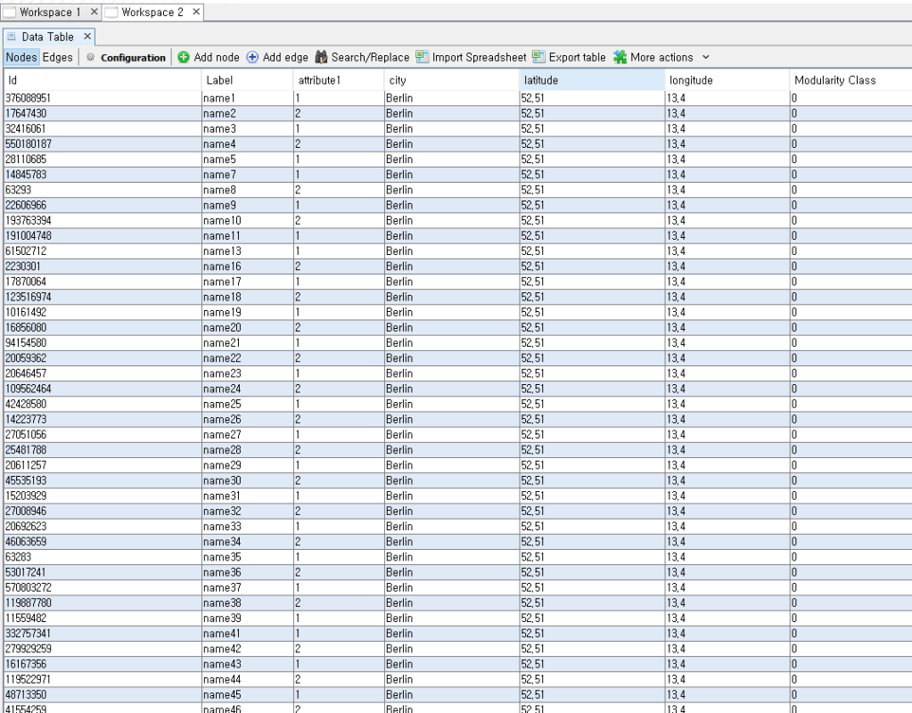This screenshot has height=713, width=912.
Task: Select the Workspace 2 tab
Action: 152,12
